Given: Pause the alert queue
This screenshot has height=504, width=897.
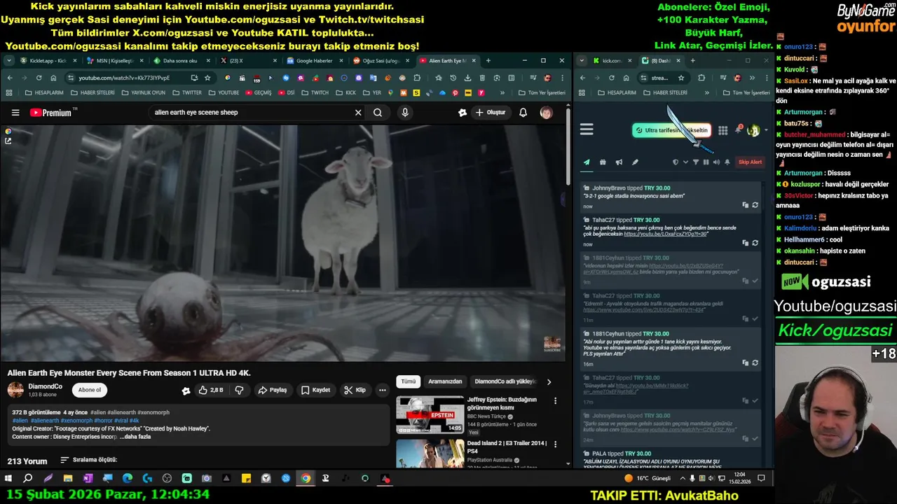Looking at the screenshot, I should [x=706, y=162].
